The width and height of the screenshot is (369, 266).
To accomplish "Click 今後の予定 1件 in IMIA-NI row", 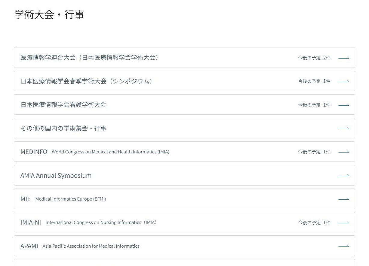I will (314, 222).
